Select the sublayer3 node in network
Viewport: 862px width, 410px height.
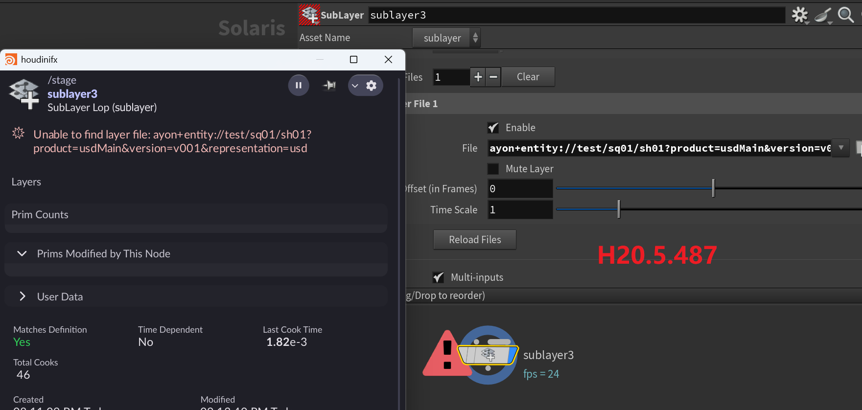(488, 355)
